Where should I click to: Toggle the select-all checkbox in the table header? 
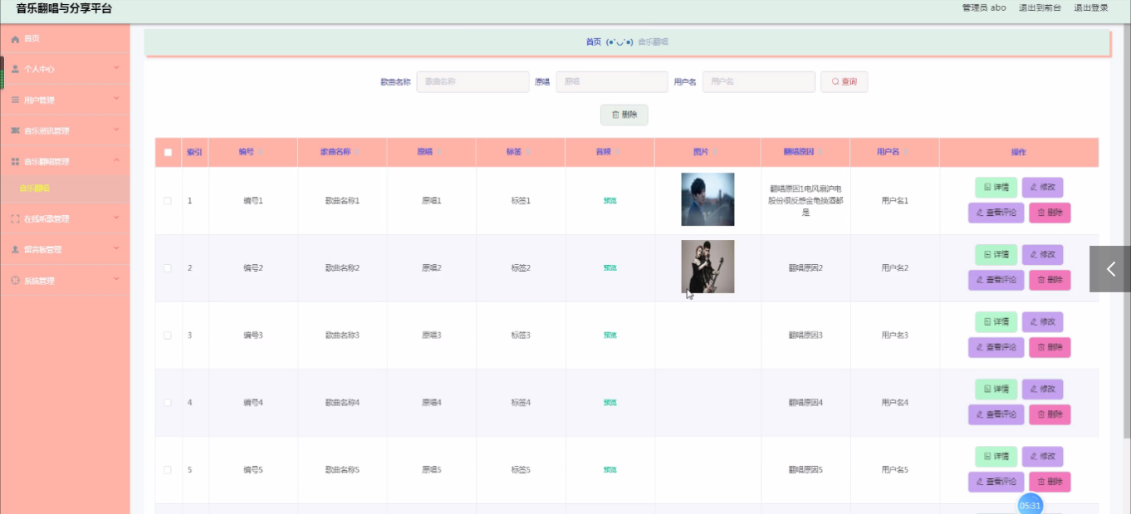coord(168,153)
